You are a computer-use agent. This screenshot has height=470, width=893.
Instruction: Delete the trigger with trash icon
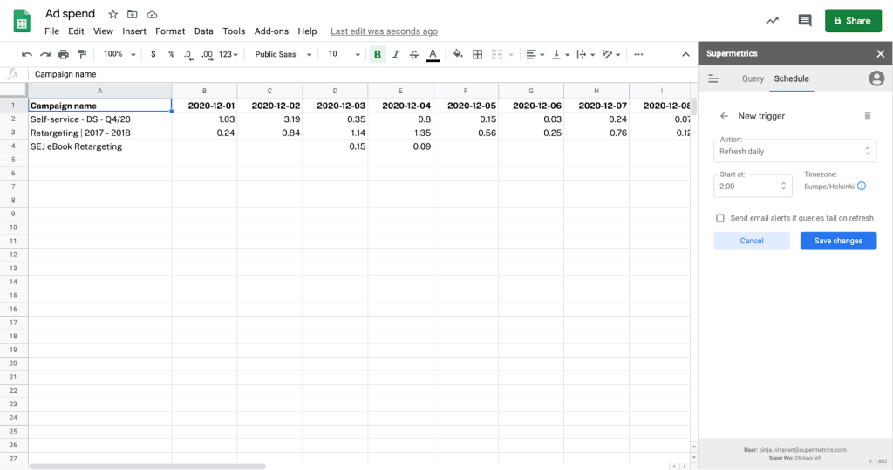[867, 116]
